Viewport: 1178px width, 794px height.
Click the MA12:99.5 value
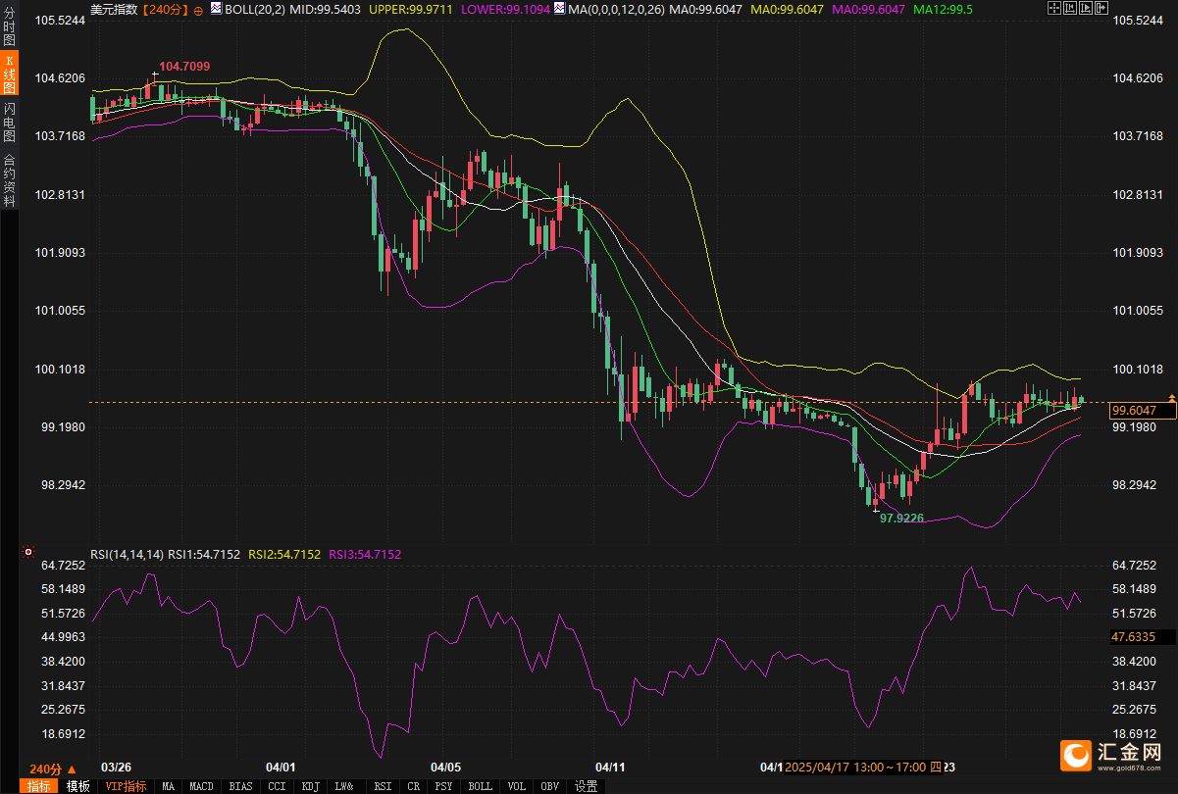point(943,9)
